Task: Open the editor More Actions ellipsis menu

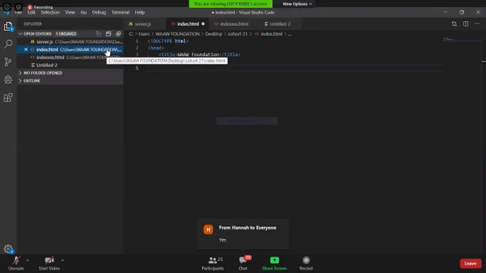Action: [x=477, y=24]
